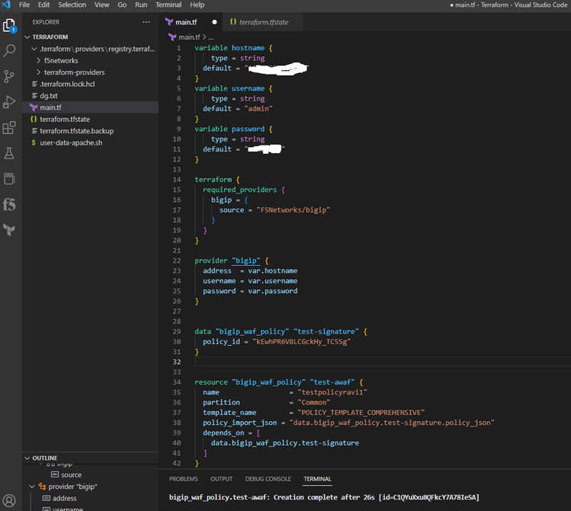Open the Extensions view

point(10,128)
